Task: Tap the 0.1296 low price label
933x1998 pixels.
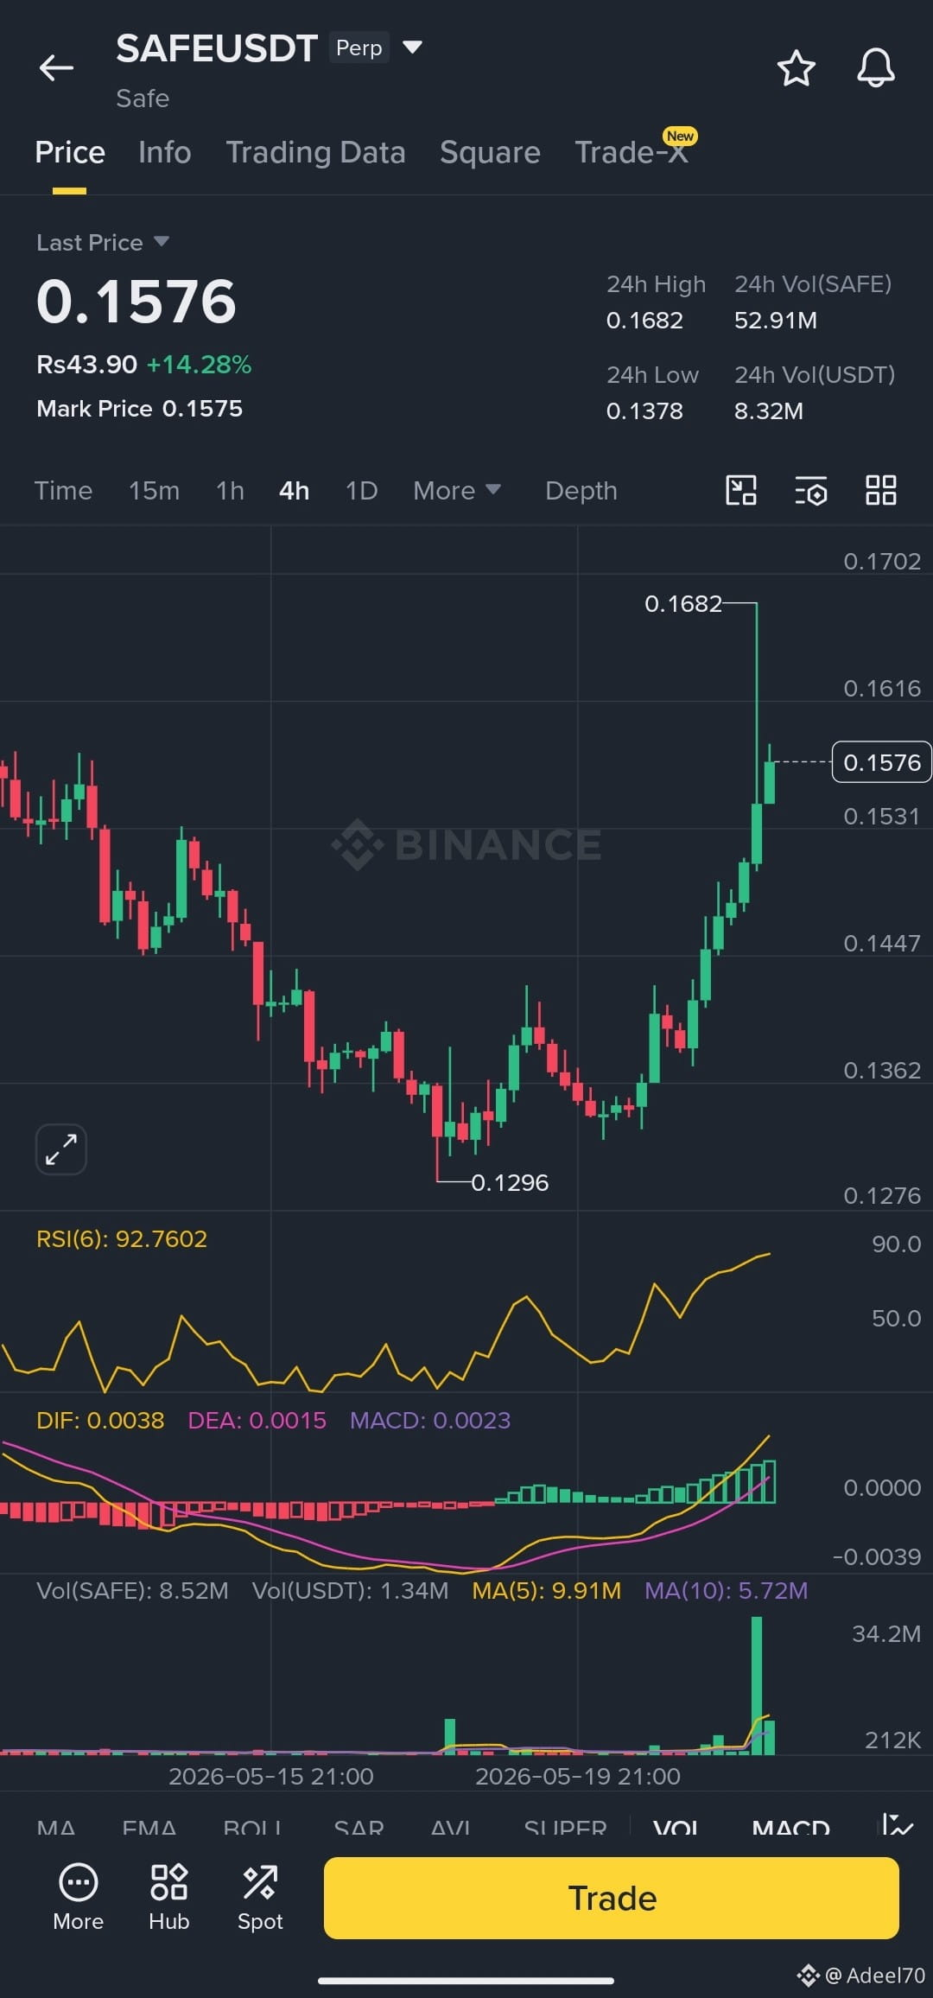Action: pyautogui.click(x=510, y=1182)
